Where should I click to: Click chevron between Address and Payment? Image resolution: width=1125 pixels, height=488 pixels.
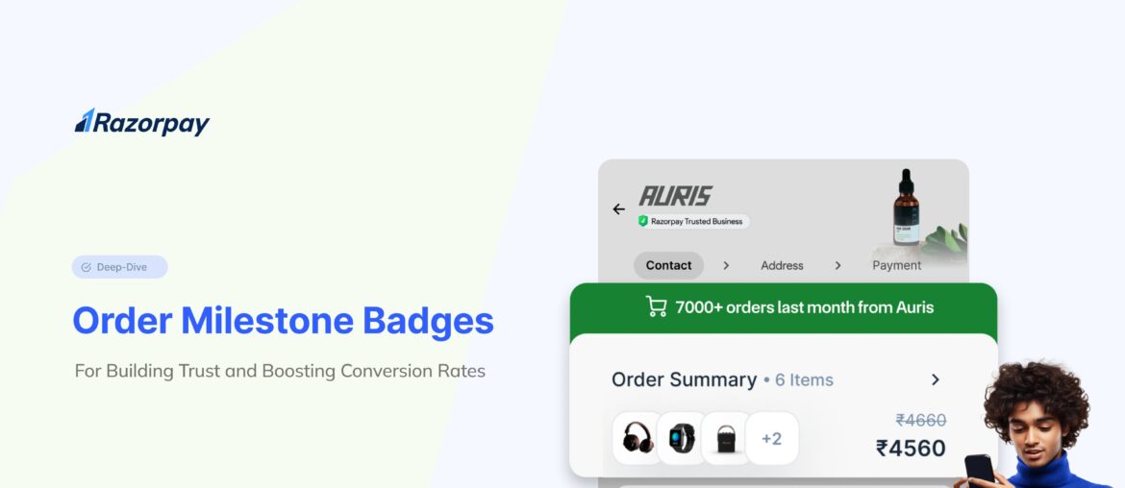click(x=837, y=265)
